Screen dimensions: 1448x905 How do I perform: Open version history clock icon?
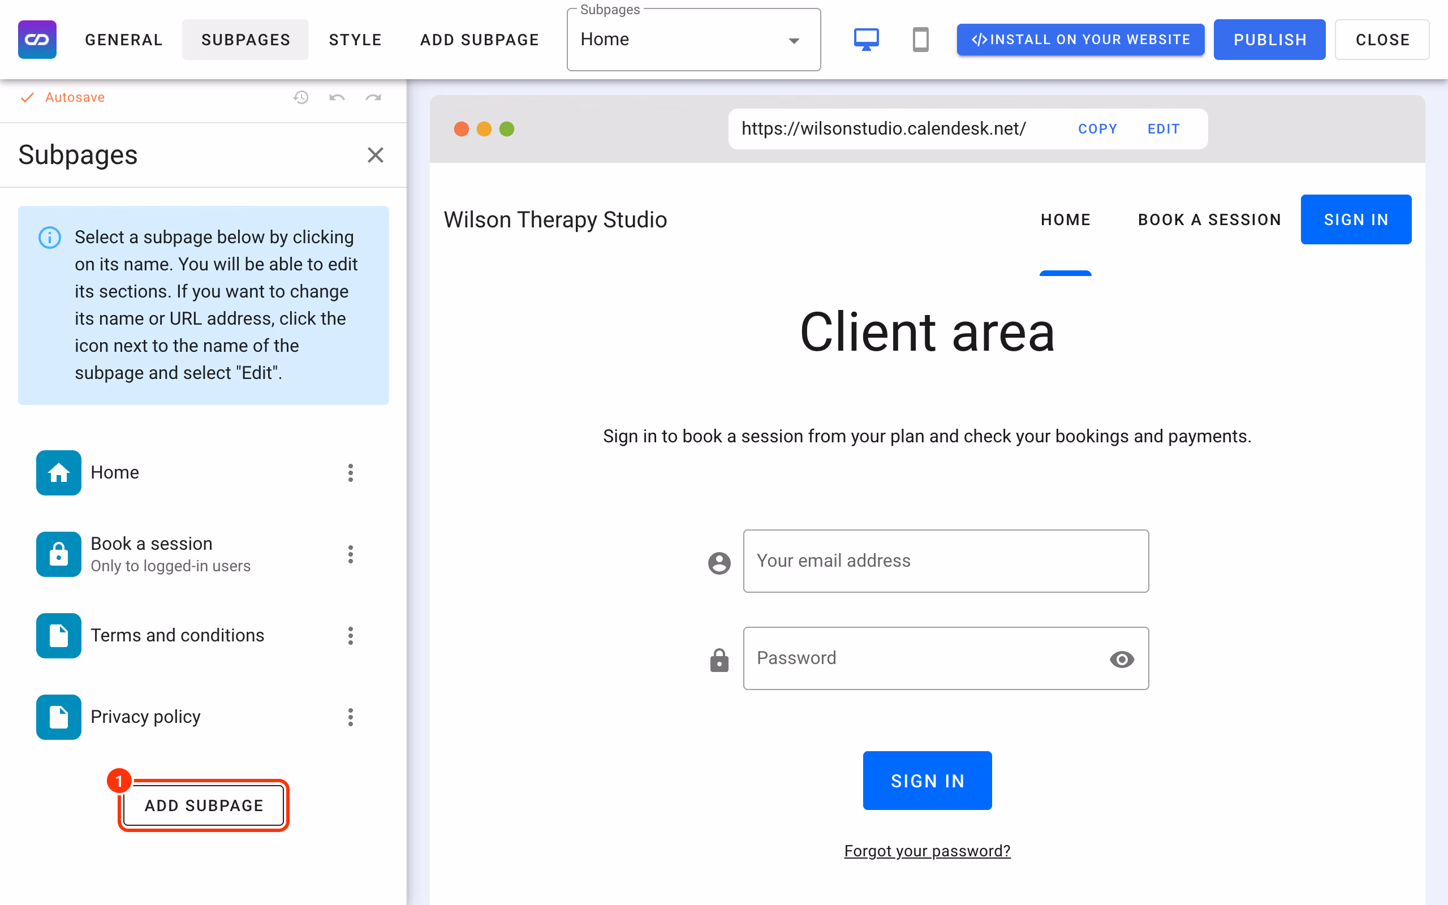[x=301, y=97]
